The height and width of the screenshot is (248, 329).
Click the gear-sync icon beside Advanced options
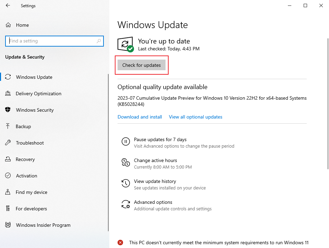pyautogui.click(x=126, y=204)
